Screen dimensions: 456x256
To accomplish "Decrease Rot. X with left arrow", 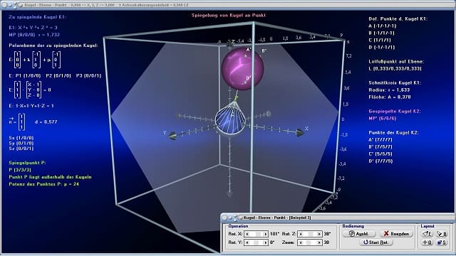I will pyautogui.click(x=247, y=234).
